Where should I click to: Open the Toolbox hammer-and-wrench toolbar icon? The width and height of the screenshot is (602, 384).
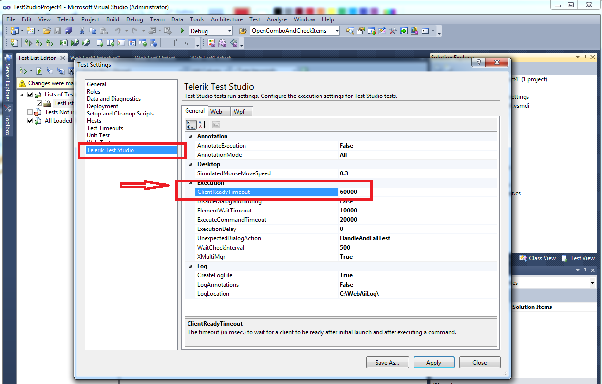pyautogui.click(x=393, y=31)
